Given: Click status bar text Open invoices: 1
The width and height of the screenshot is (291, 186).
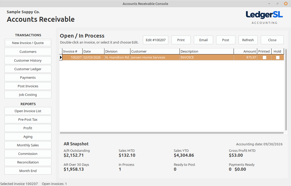Looking at the screenshot, I should point(54,184).
